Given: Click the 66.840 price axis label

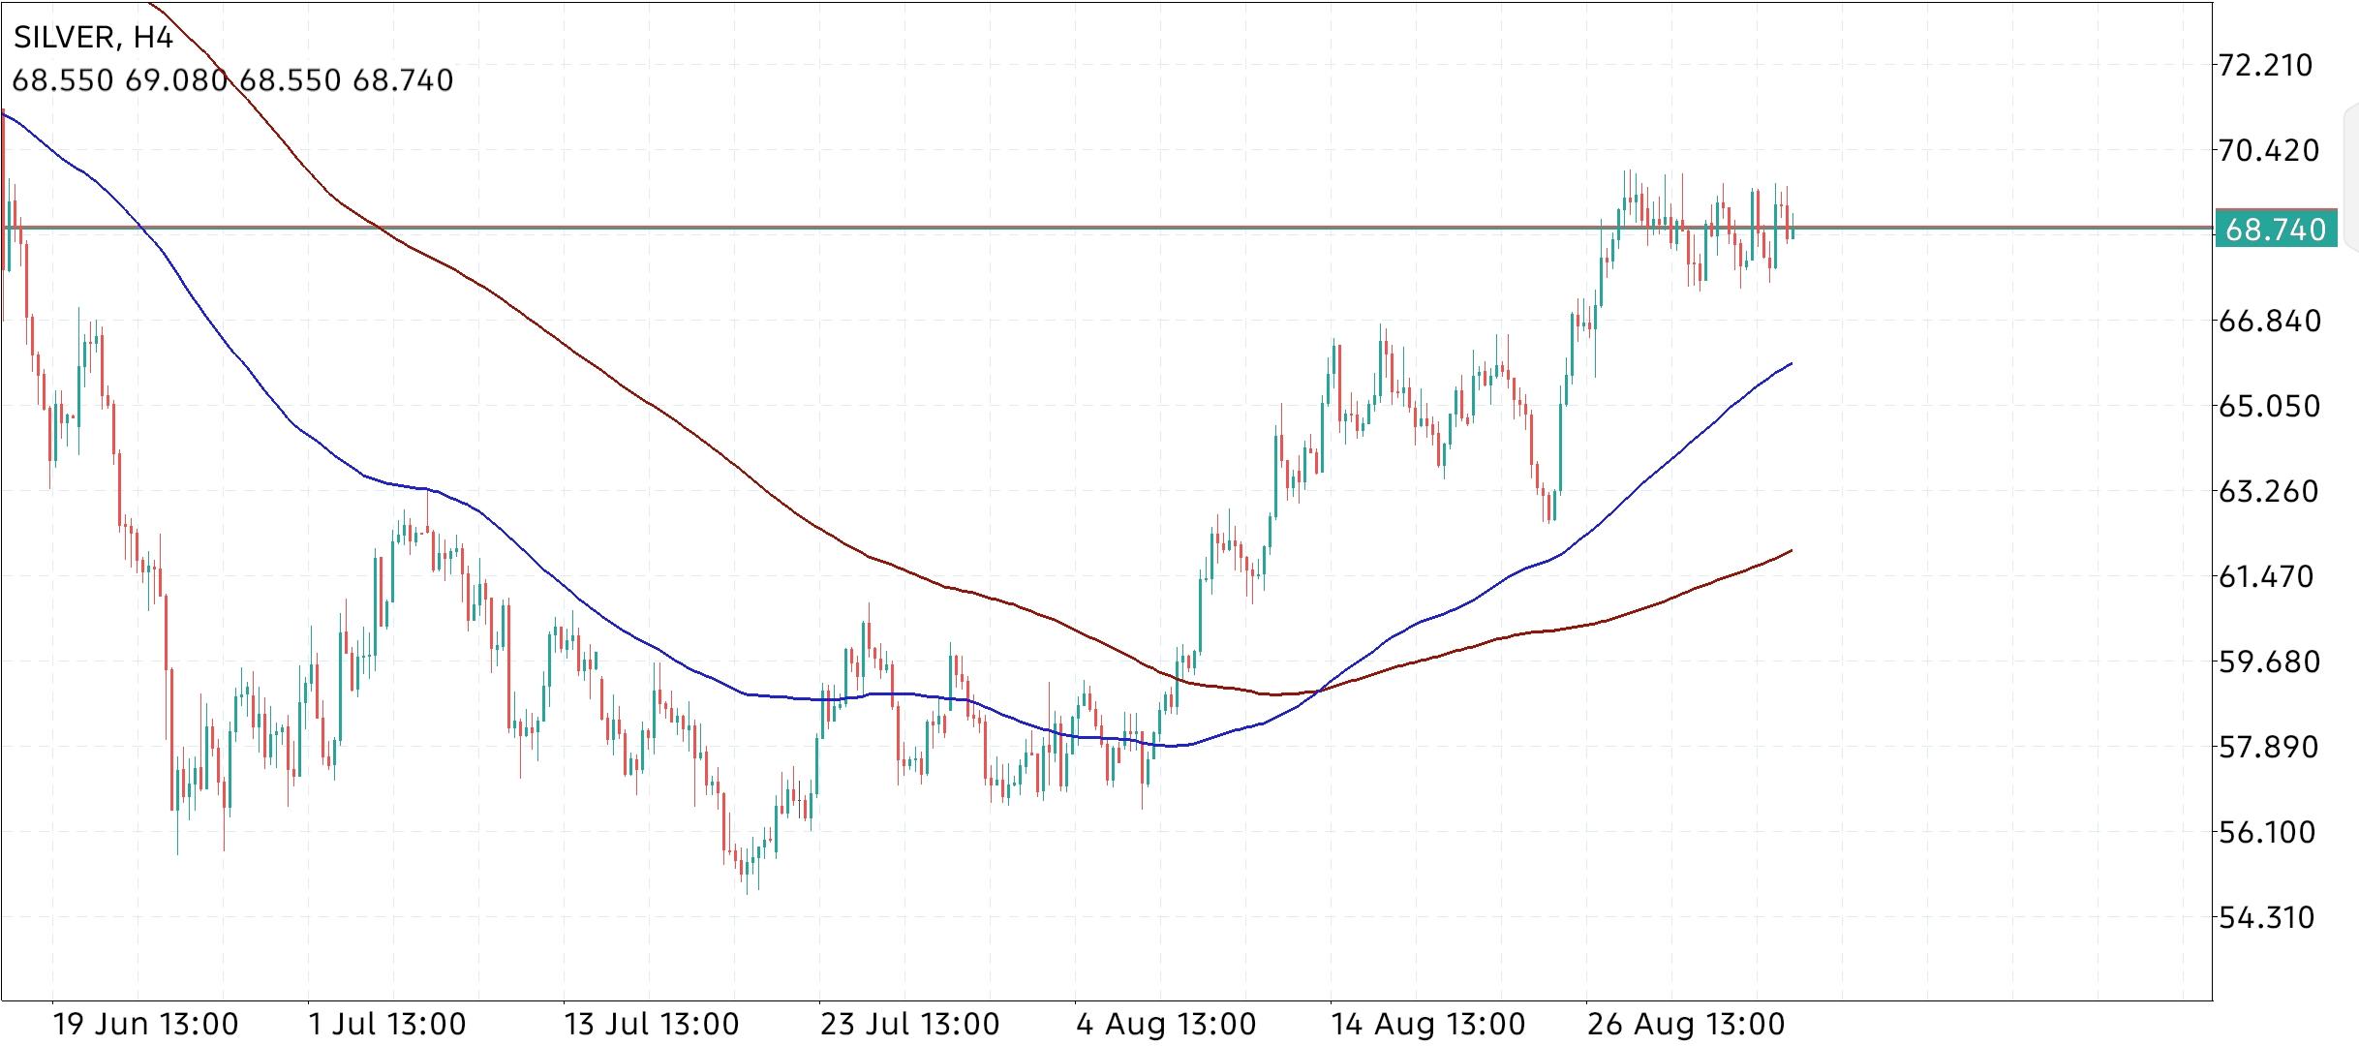Looking at the screenshot, I should 2269,321.
